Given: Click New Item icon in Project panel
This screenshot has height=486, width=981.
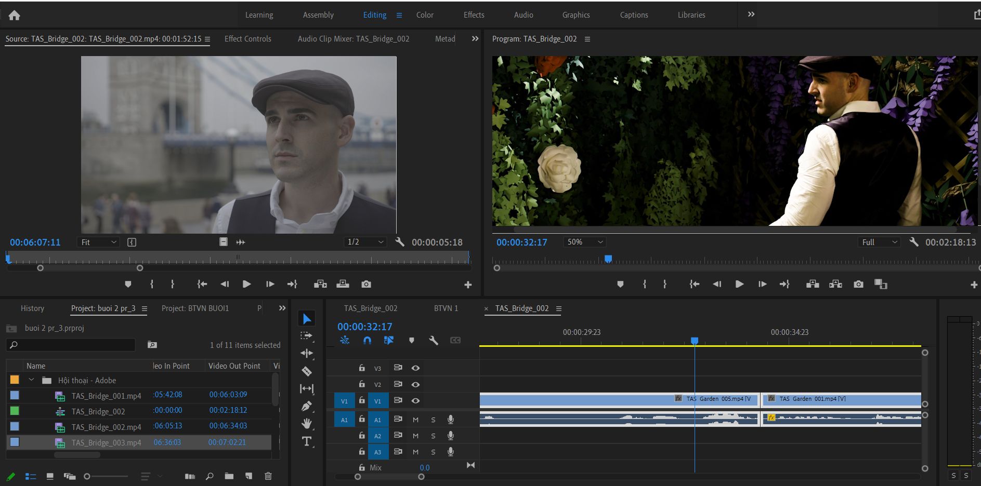Looking at the screenshot, I should (249, 476).
